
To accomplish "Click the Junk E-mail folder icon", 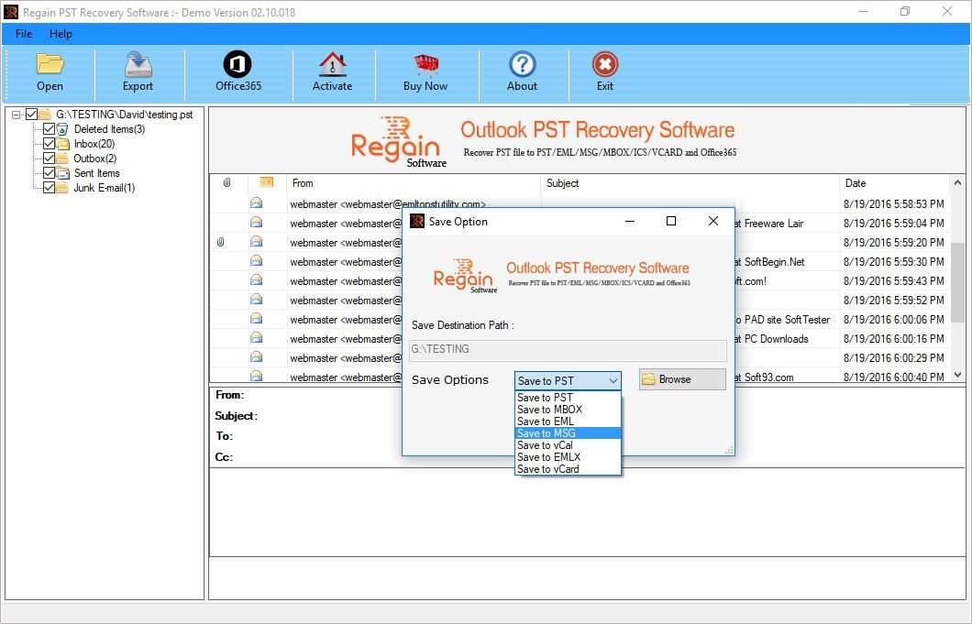I will 62,188.
